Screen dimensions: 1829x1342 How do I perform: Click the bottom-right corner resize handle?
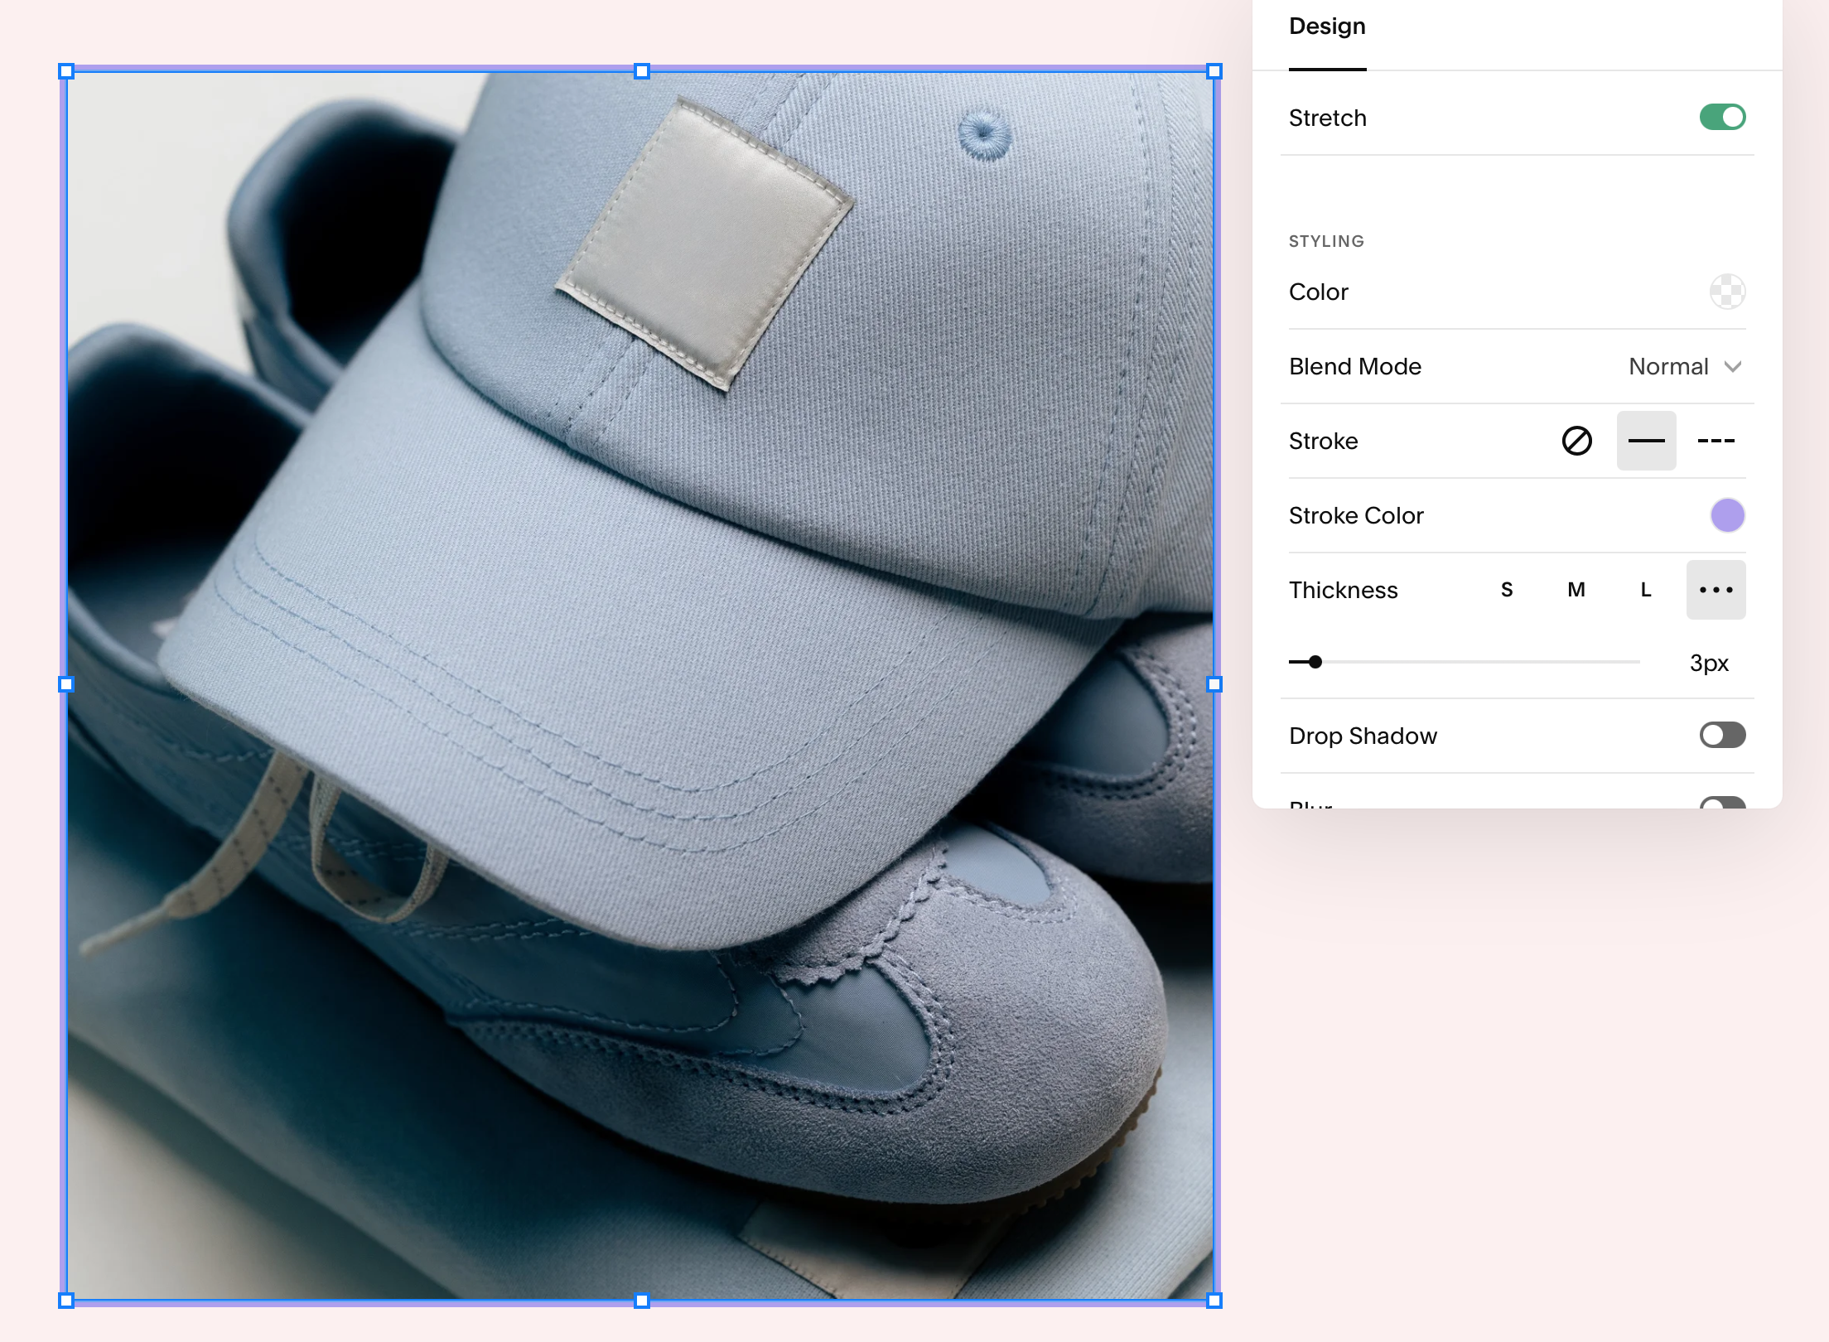[1214, 1301]
